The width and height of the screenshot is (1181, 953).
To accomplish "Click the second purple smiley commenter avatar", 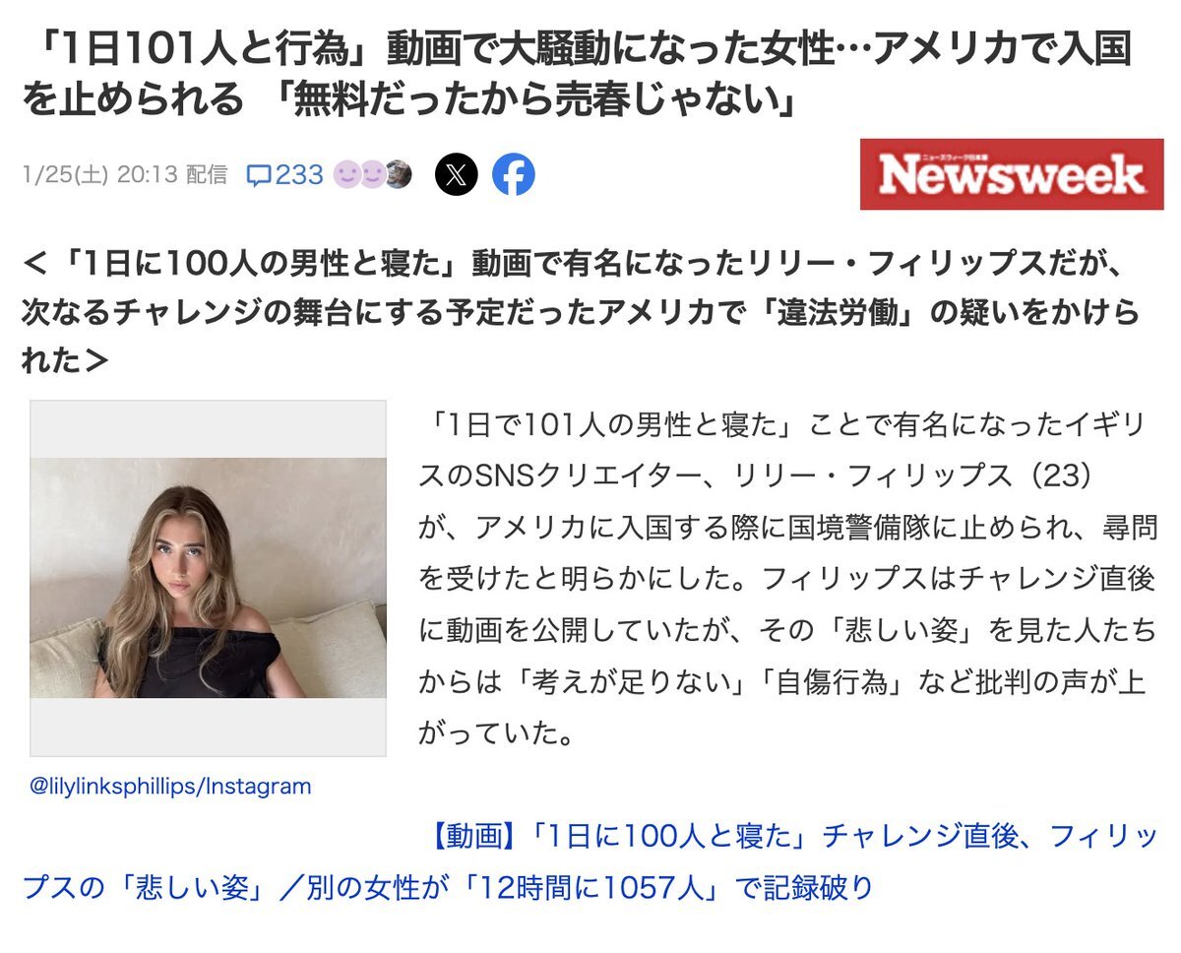I will click(x=371, y=175).
